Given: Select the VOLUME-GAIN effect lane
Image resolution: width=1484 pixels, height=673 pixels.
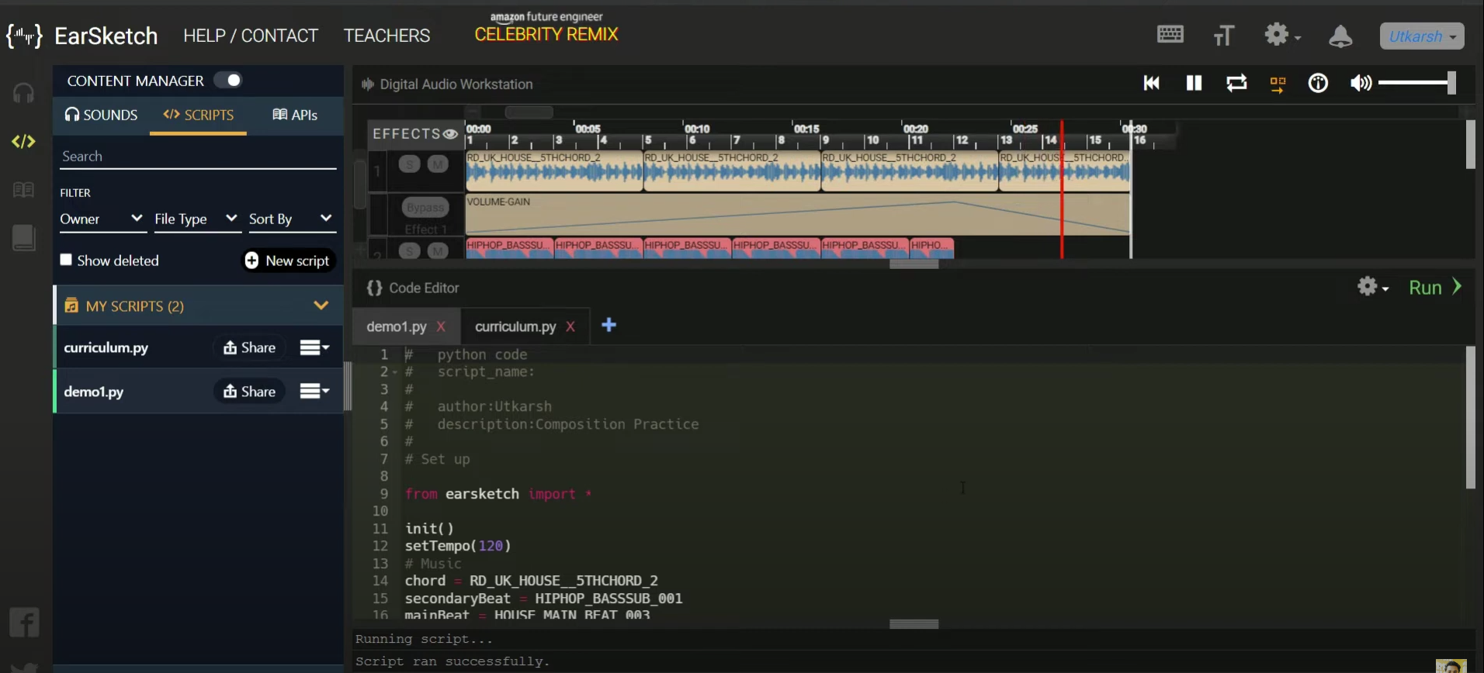Looking at the screenshot, I should pyautogui.click(x=798, y=214).
